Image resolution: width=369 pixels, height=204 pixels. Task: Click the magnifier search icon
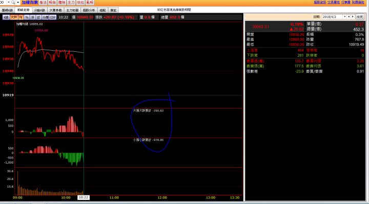click(x=13, y=3)
